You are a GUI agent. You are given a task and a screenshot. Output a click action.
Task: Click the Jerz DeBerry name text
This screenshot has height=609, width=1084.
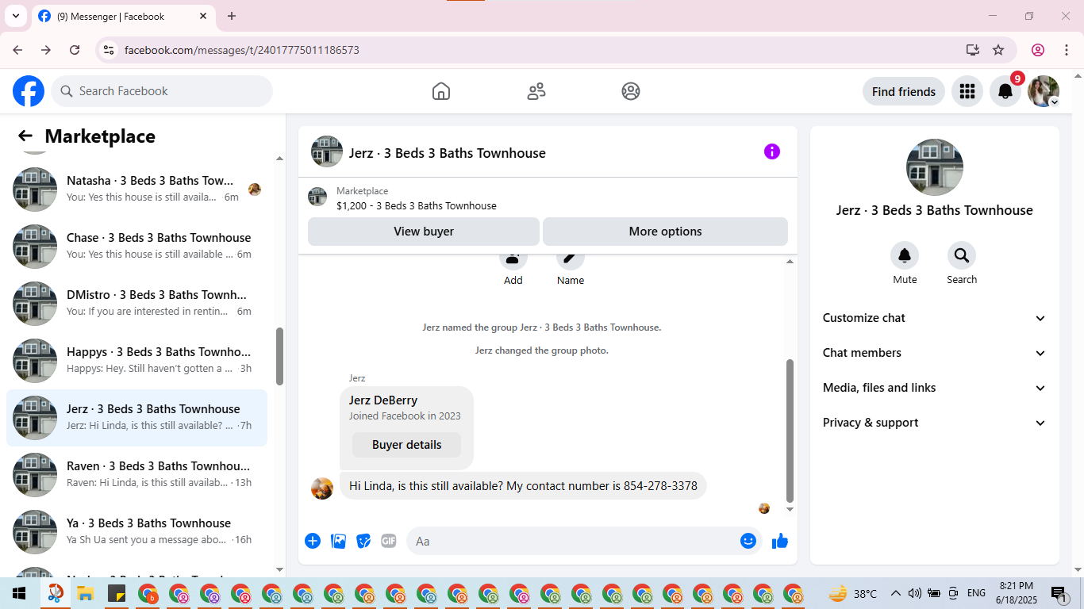383,400
